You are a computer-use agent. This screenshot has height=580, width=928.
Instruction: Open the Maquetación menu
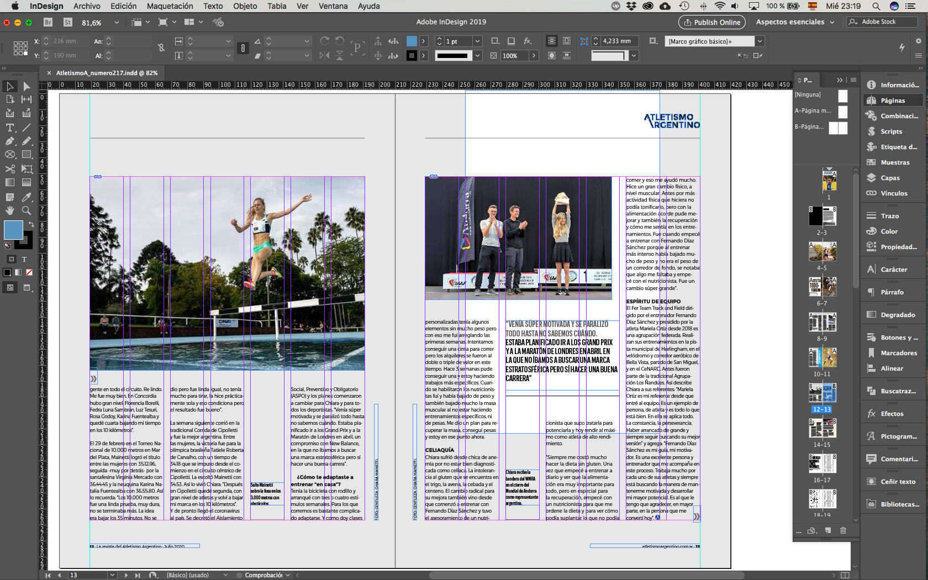click(170, 6)
